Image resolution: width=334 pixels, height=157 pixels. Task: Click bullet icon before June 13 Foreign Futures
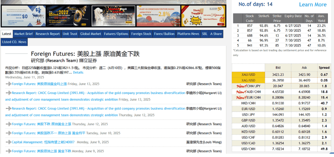coord(8,84)
